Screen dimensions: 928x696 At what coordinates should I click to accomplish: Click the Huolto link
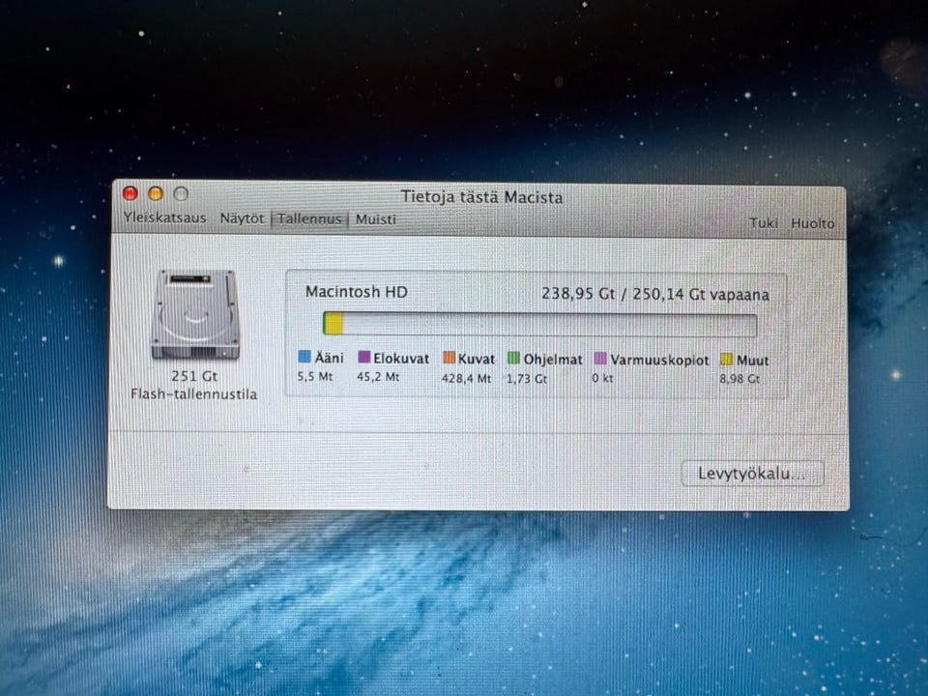(813, 223)
